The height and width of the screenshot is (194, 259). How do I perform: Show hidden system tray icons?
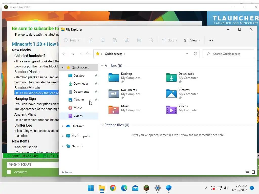coord(206,188)
